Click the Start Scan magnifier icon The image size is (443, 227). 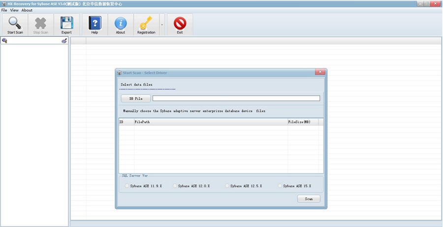(x=15, y=23)
